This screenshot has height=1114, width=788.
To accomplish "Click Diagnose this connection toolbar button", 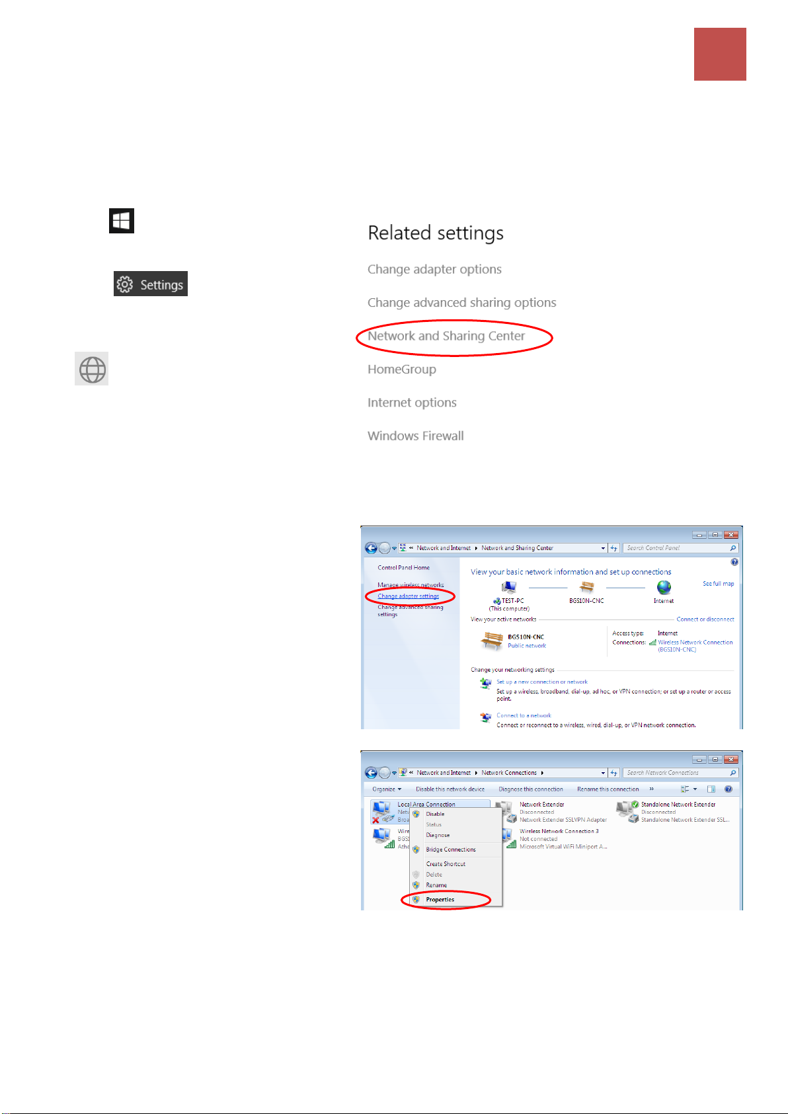I will click(530, 789).
